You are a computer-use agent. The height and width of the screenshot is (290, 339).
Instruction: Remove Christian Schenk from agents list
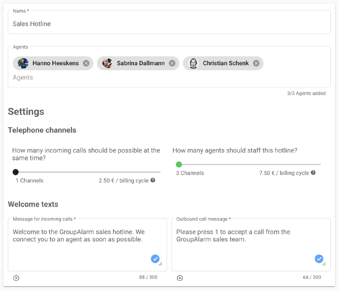pos(256,63)
